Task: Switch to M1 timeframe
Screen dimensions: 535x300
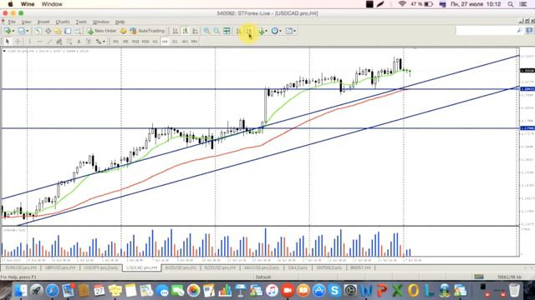Action: coord(116,42)
